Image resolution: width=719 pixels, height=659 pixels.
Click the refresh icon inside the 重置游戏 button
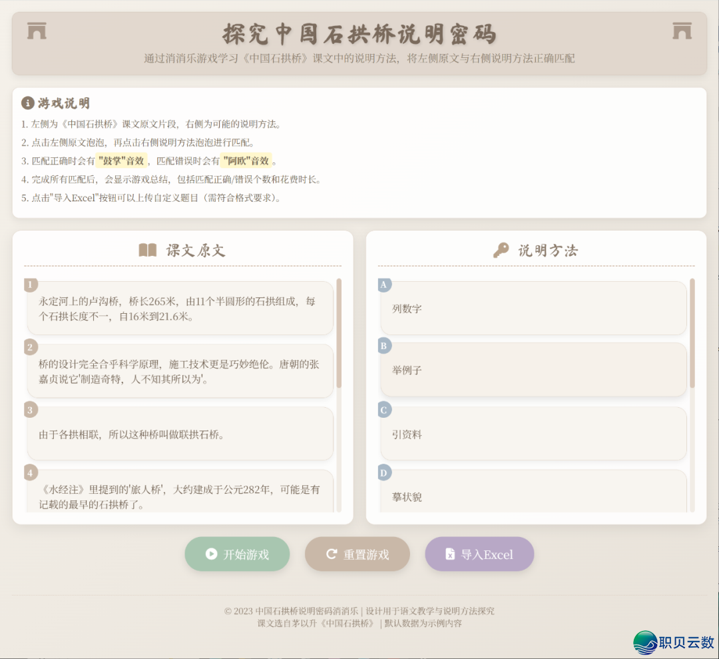[332, 554]
